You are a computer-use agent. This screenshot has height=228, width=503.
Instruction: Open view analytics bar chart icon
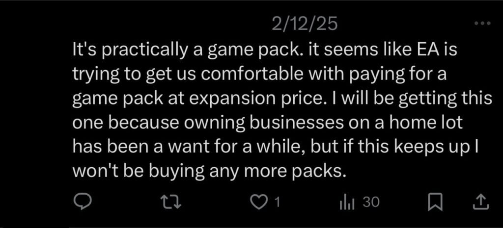point(346,202)
